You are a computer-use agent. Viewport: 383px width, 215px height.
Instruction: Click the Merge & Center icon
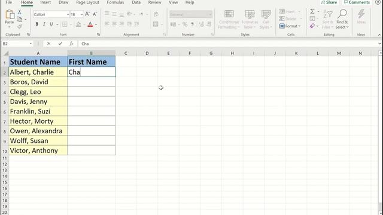pyautogui.click(x=156, y=24)
